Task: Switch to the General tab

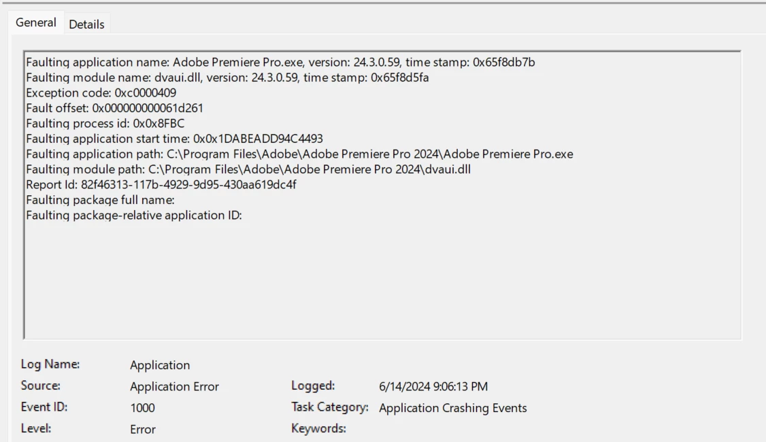Action: [x=35, y=22]
